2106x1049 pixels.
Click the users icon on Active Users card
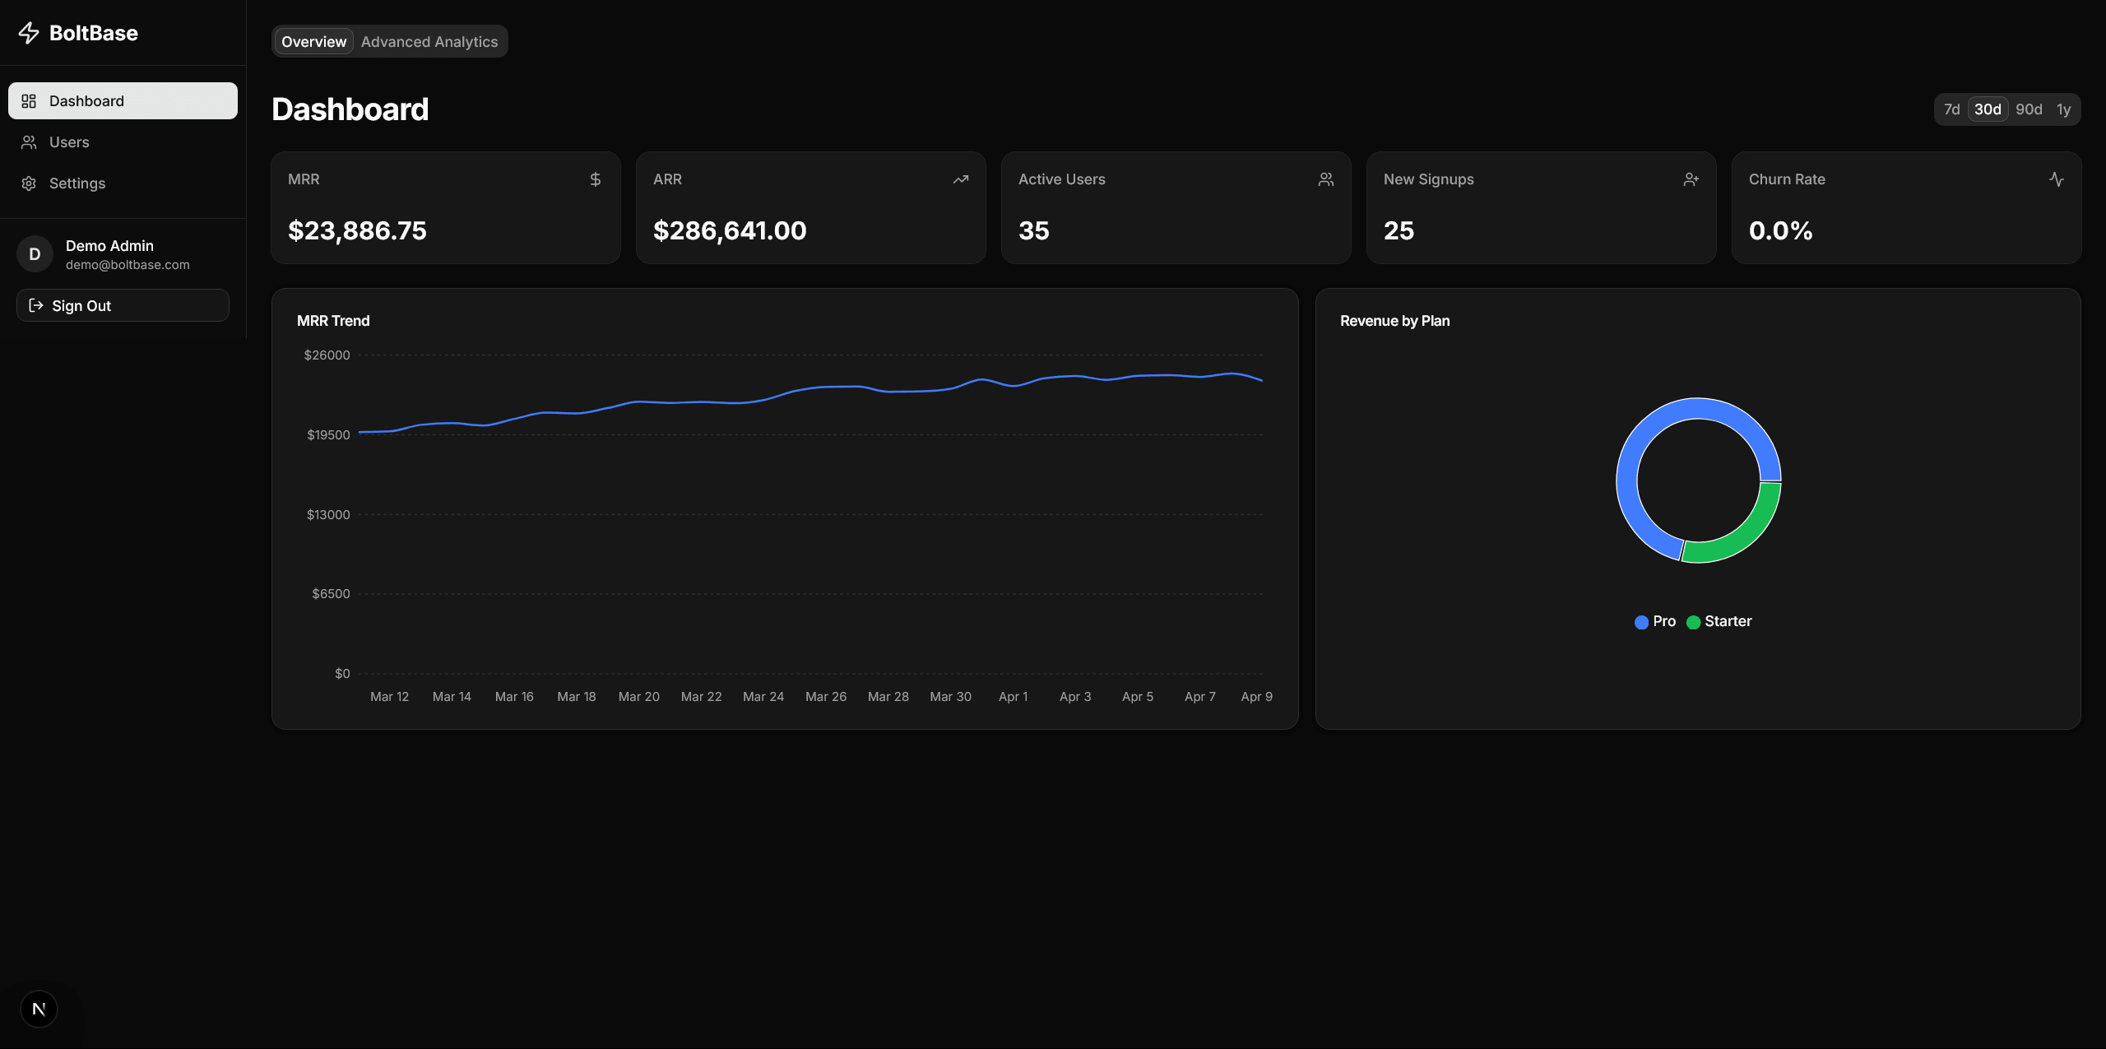click(x=1325, y=179)
